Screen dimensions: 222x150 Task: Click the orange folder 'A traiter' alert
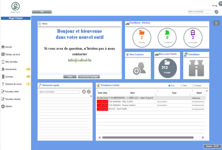coord(142,36)
